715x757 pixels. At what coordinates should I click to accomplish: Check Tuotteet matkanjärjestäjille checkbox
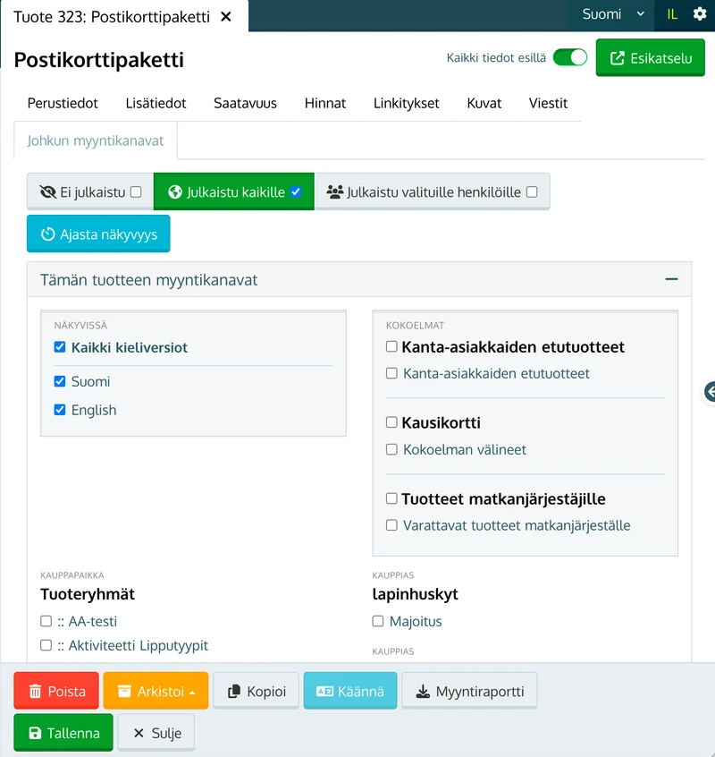391,498
